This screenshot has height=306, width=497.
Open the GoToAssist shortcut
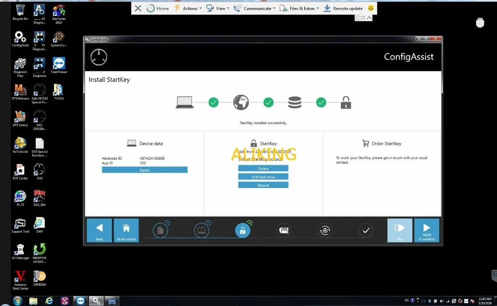[x=20, y=145]
